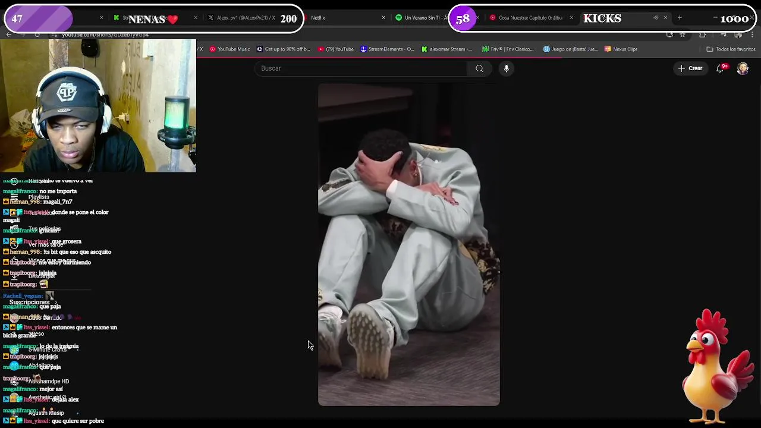Image resolution: width=761 pixels, height=428 pixels.
Task: Close the Un Verano Sin Ti tab
Action: (x=477, y=18)
